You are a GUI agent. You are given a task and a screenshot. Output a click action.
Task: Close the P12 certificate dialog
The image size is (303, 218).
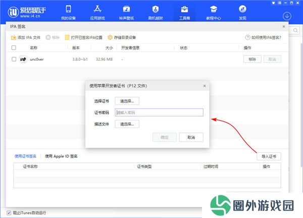[x=205, y=86]
